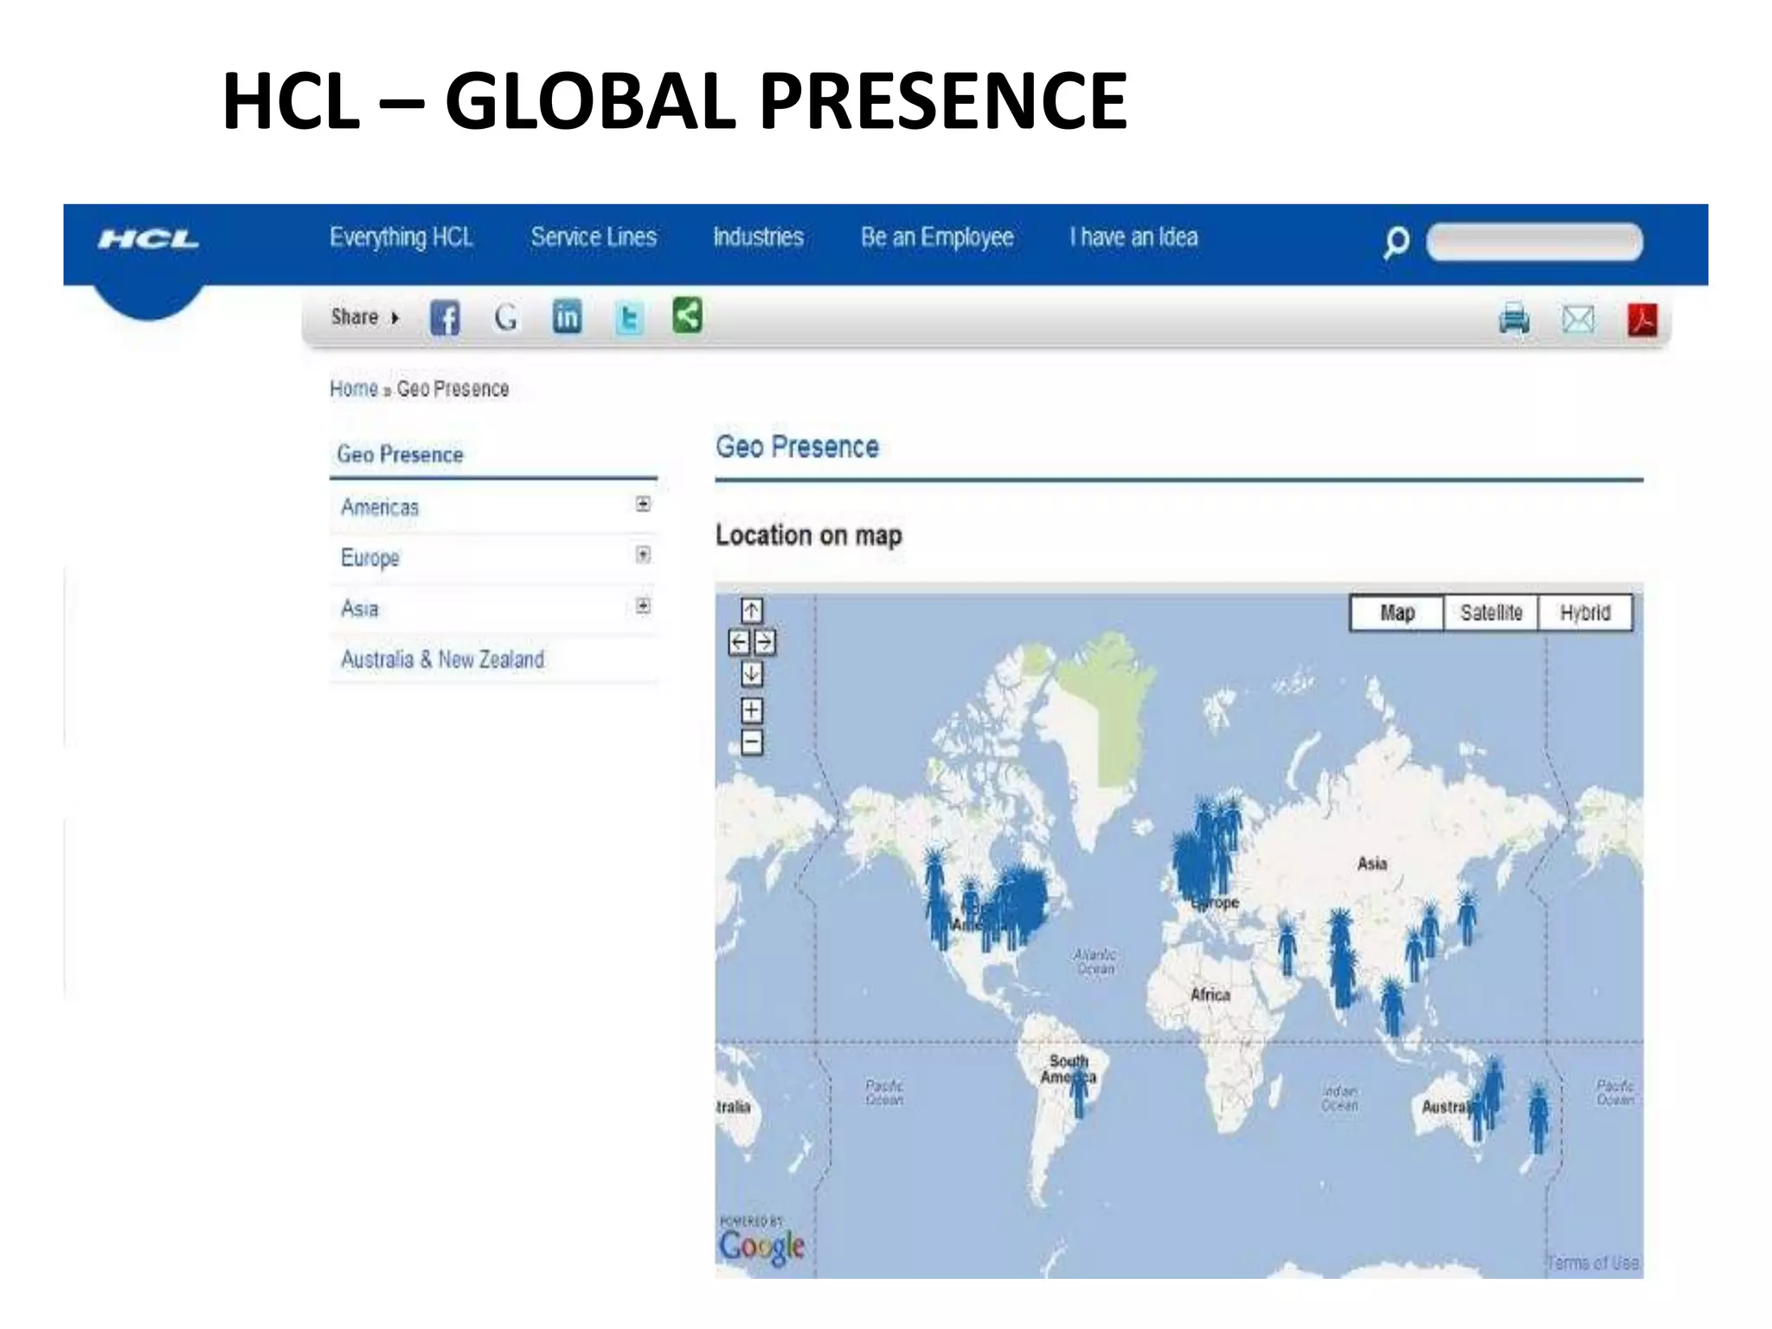The image size is (1772, 1329).
Task: Expand the Americas section
Action: (x=643, y=504)
